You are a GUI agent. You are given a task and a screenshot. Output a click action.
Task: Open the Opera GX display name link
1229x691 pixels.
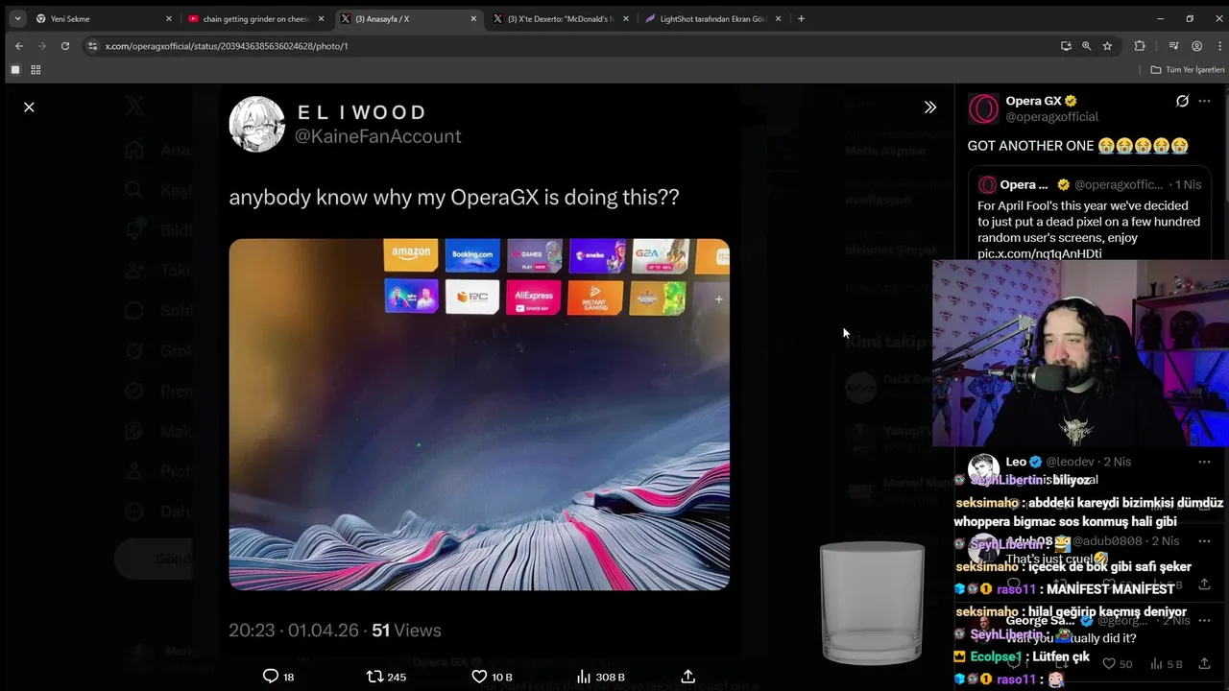(x=1034, y=101)
